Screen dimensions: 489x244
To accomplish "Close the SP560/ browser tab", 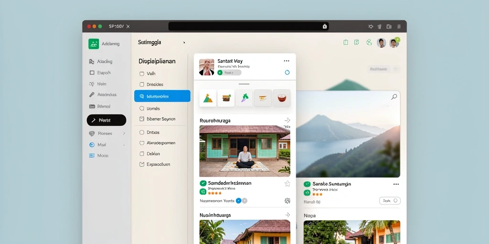I will click(x=128, y=27).
